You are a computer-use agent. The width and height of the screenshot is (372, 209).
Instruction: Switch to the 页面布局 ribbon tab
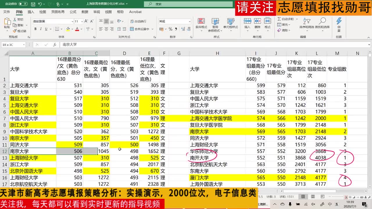(58, 12)
